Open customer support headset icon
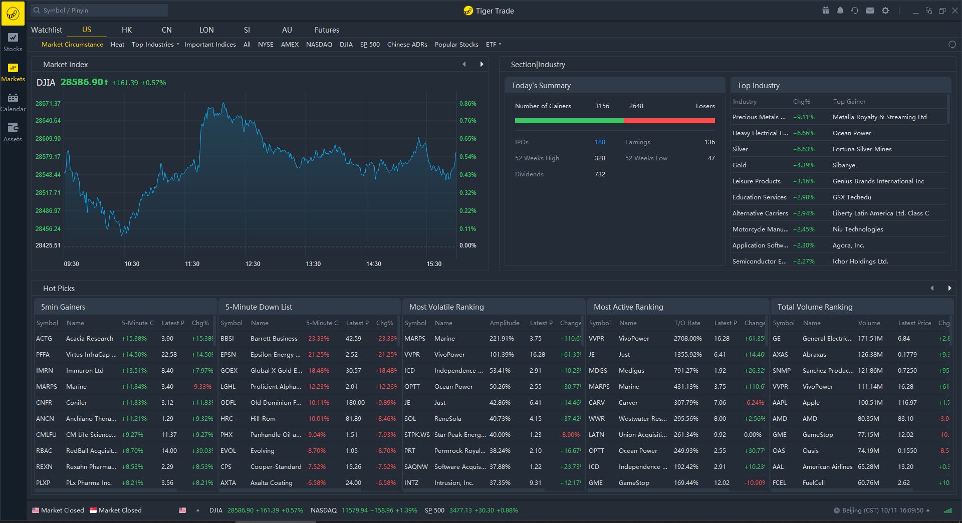The height and width of the screenshot is (523, 962). pos(855,11)
